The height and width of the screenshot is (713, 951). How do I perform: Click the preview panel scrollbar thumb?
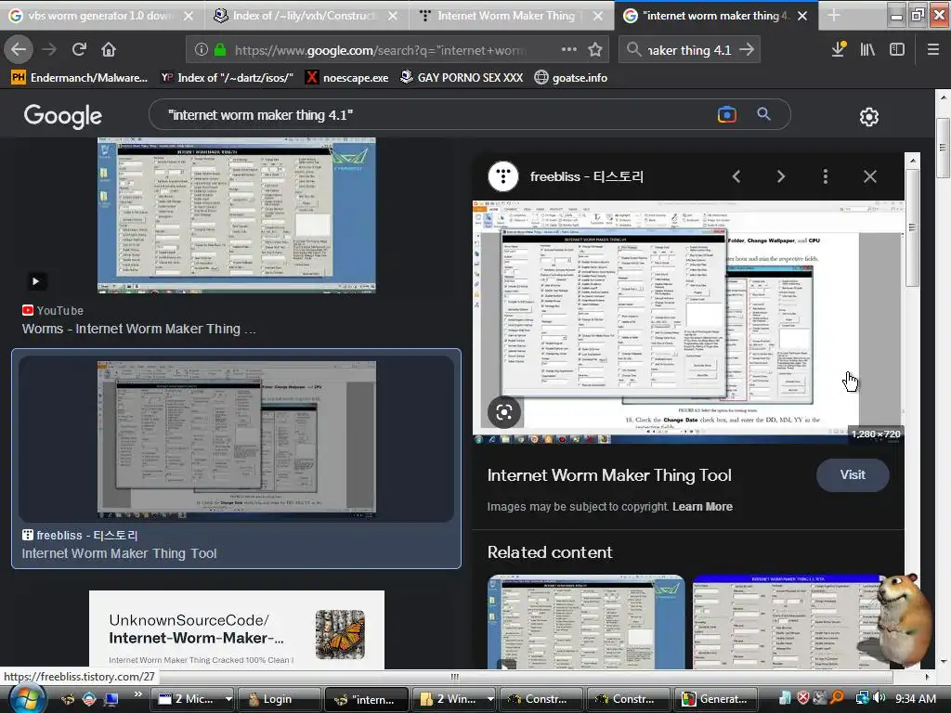912,227
